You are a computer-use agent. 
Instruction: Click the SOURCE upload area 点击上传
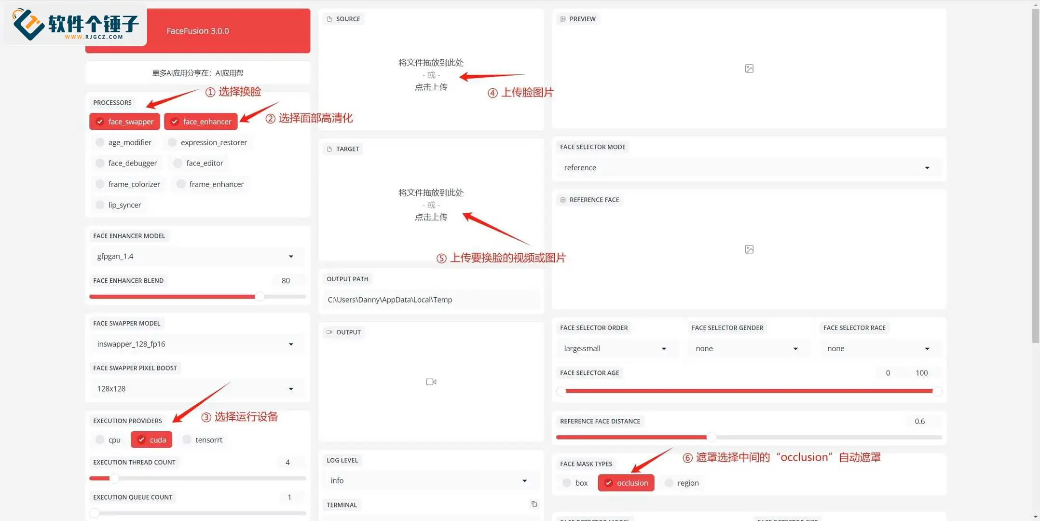(x=431, y=87)
